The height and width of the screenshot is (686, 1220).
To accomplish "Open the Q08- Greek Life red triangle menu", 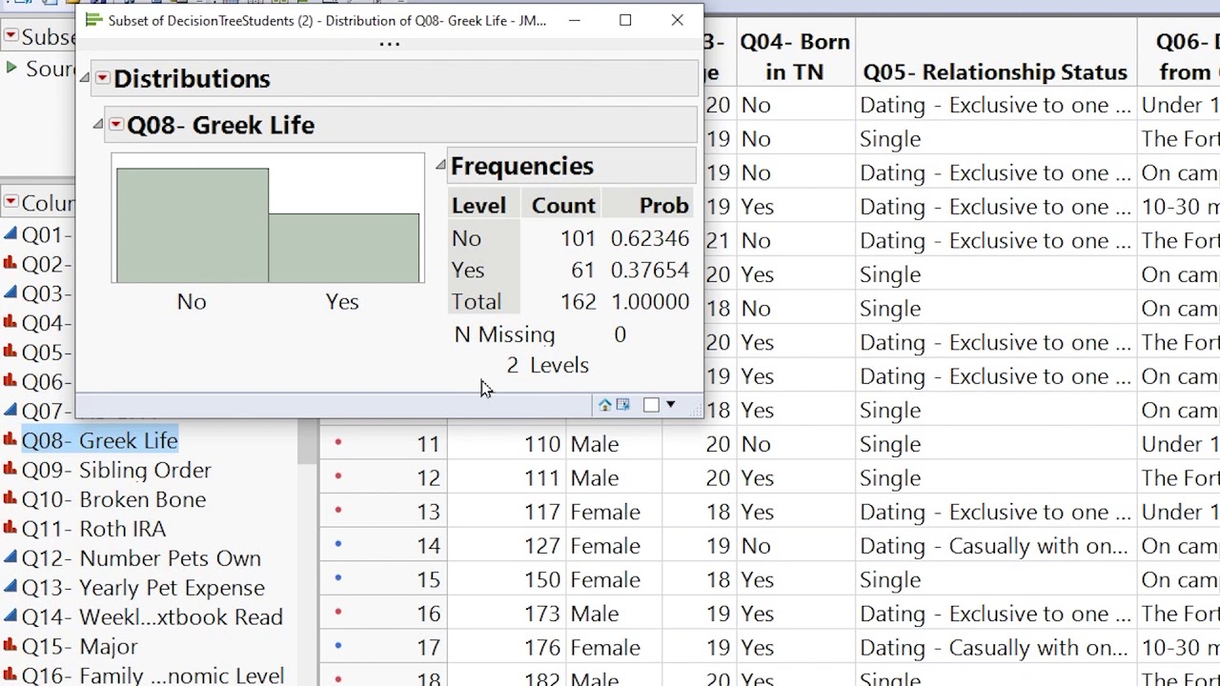I will [x=115, y=125].
